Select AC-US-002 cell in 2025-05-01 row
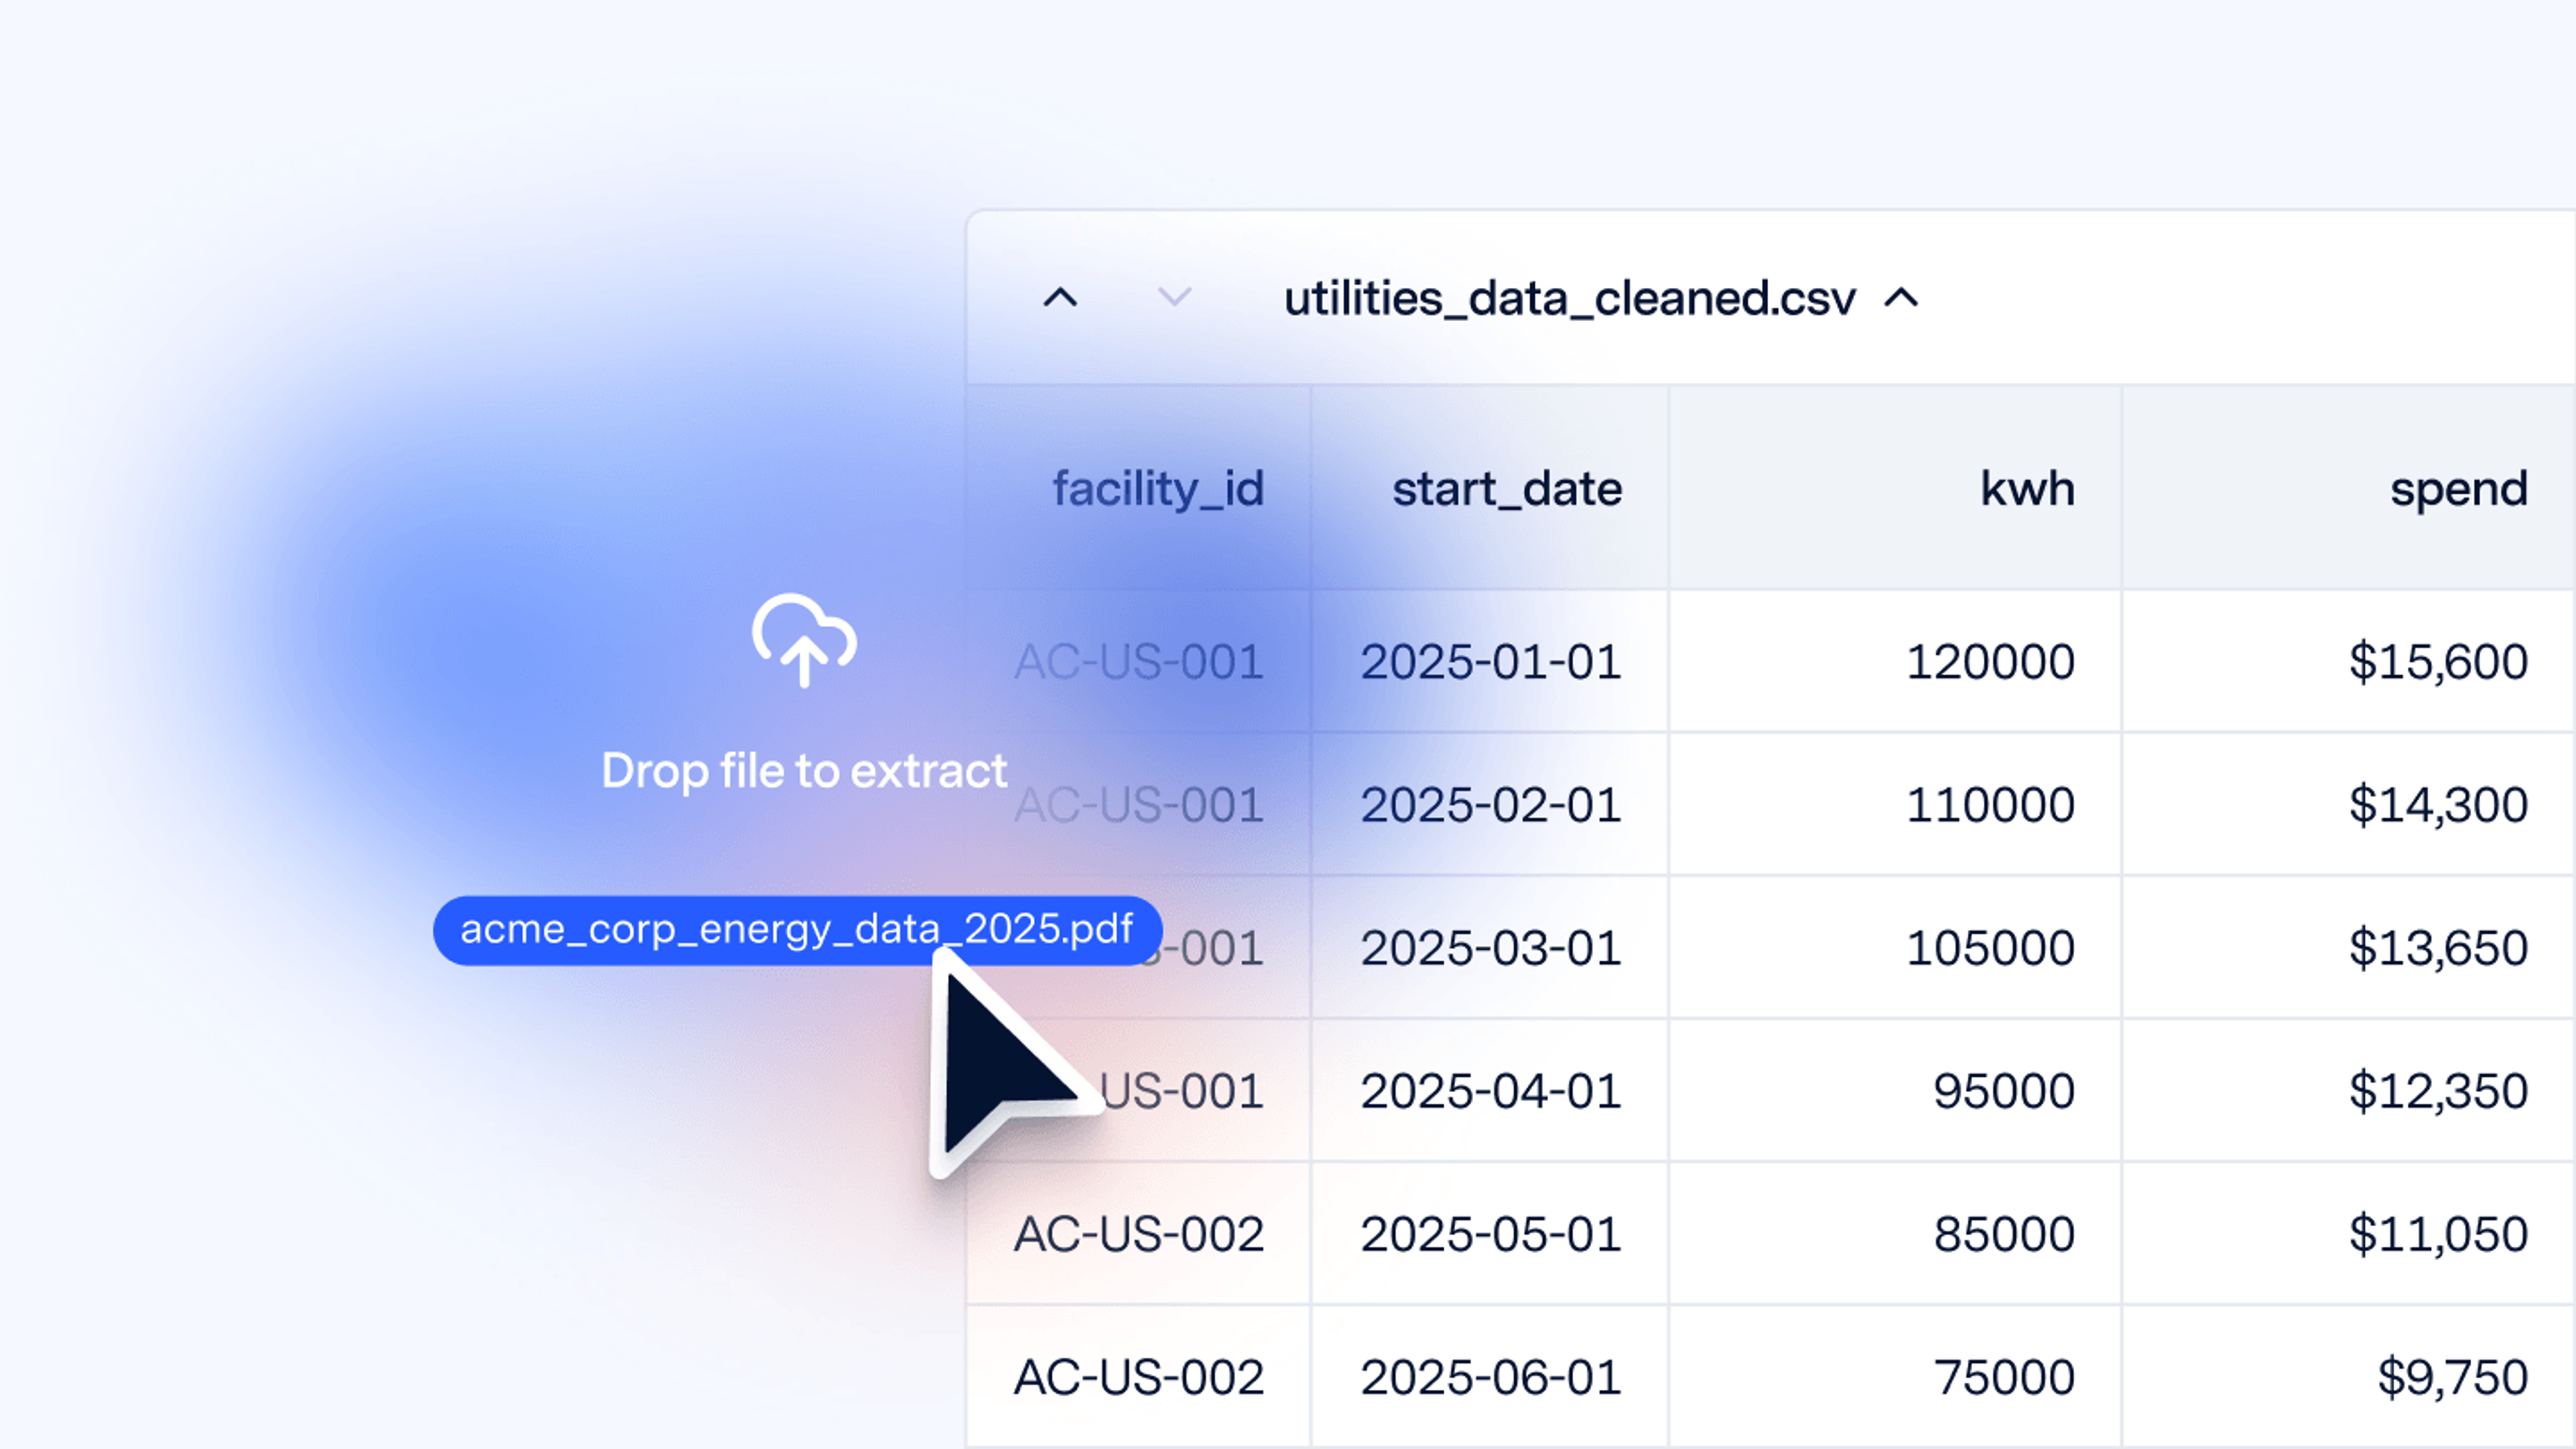 pyautogui.click(x=1138, y=1233)
